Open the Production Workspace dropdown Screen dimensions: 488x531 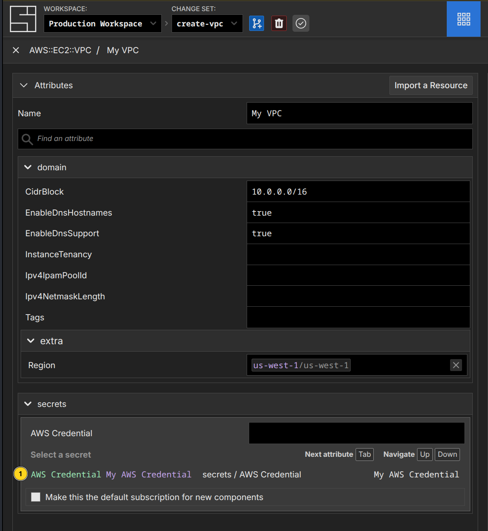(x=102, y=24)
